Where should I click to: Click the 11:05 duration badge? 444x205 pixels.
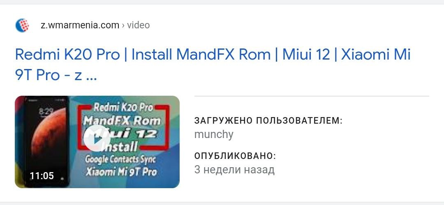[42, 175]
